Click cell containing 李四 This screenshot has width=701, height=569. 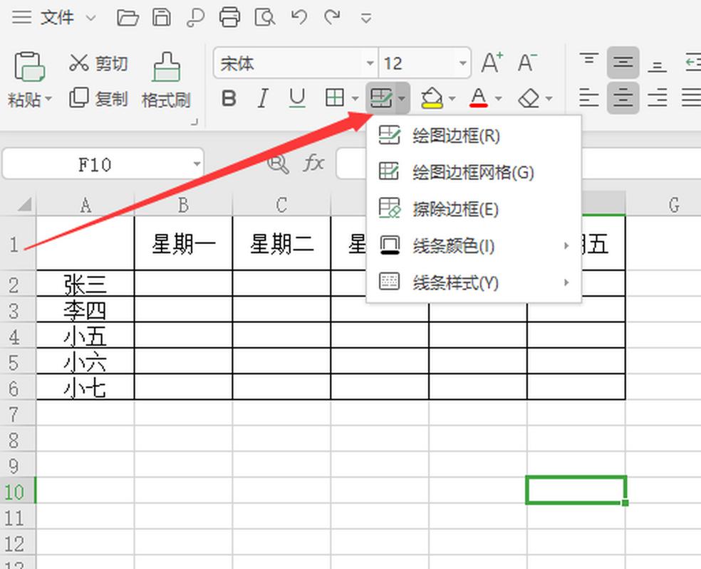85,309
